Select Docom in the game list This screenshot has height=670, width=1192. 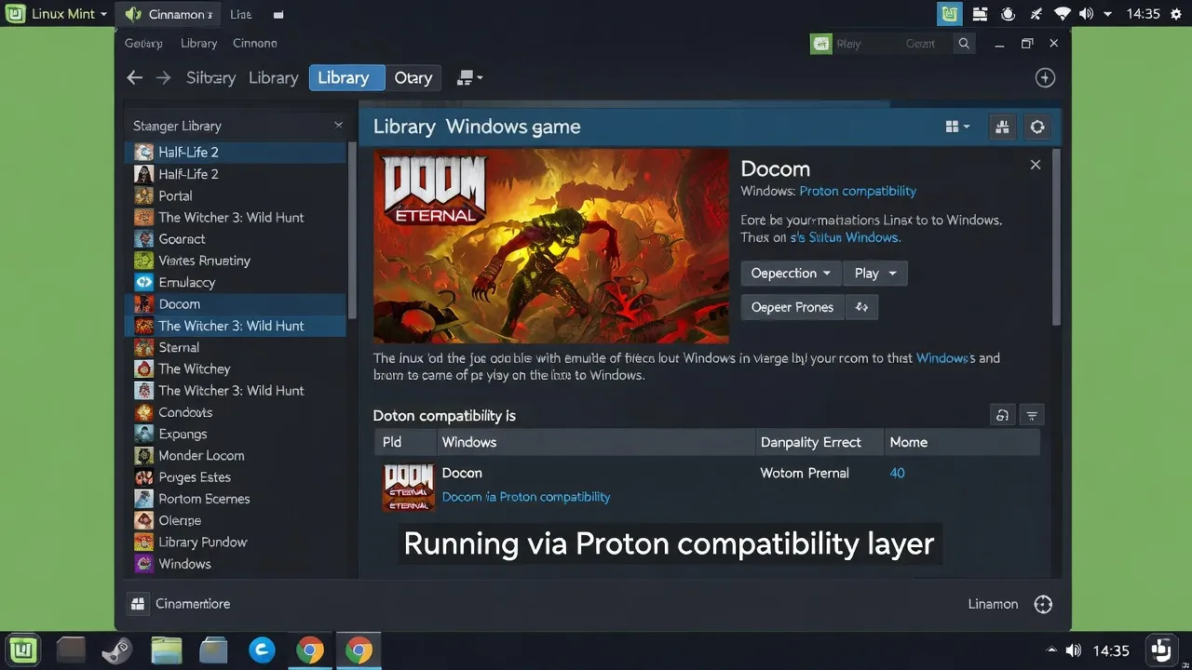click(236, 304)
